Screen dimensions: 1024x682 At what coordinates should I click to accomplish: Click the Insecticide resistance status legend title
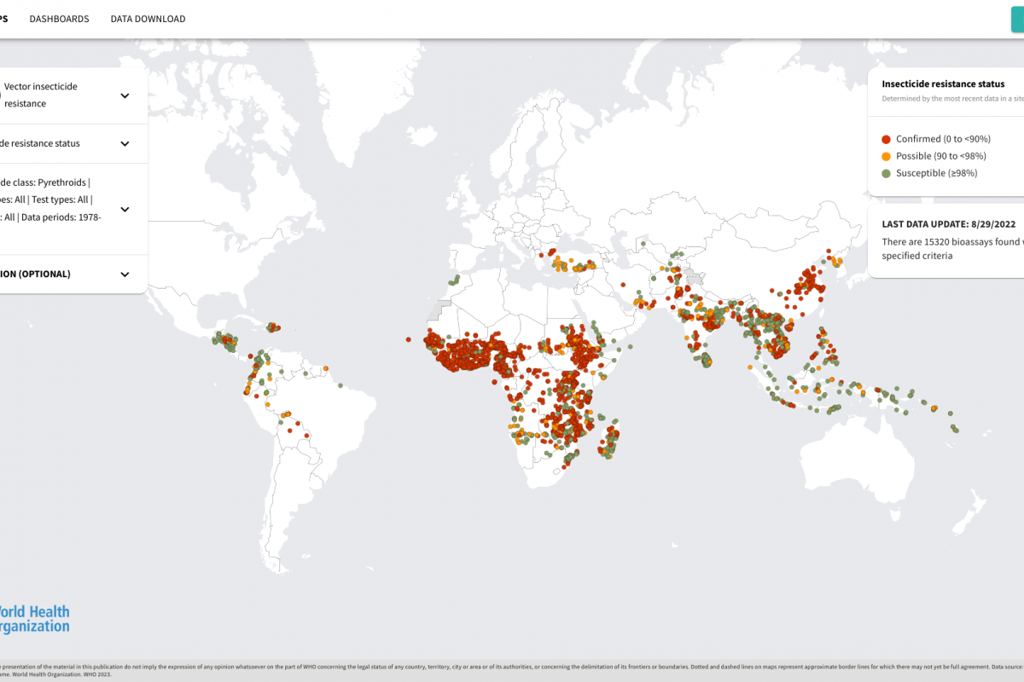click(x=942, y=84)
